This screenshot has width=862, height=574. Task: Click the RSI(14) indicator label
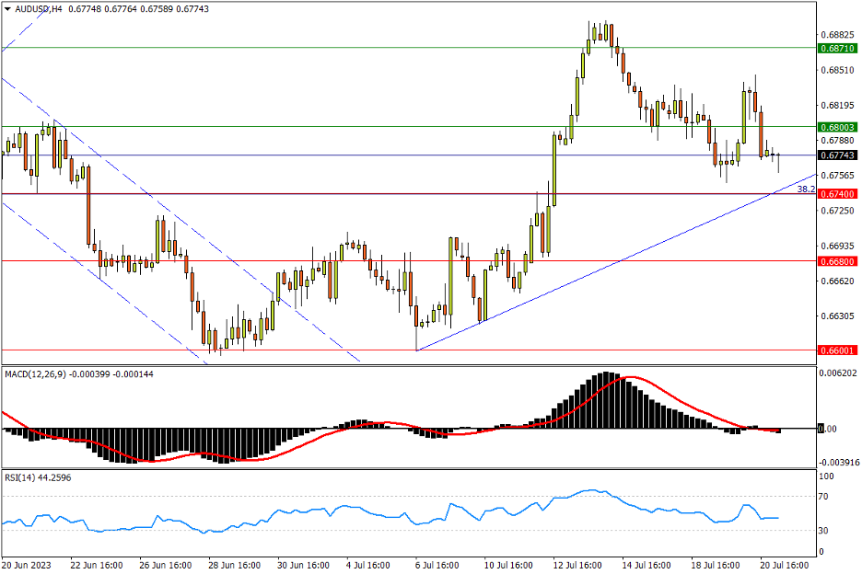[x=25, y=477]
